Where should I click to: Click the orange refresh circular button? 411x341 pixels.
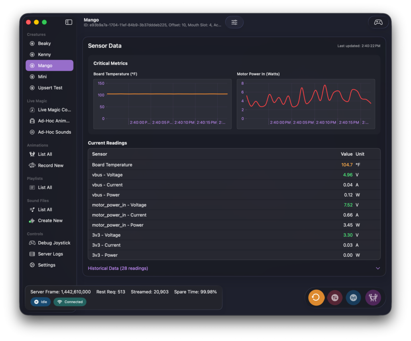pyautogui.click(x=316, y=298)
